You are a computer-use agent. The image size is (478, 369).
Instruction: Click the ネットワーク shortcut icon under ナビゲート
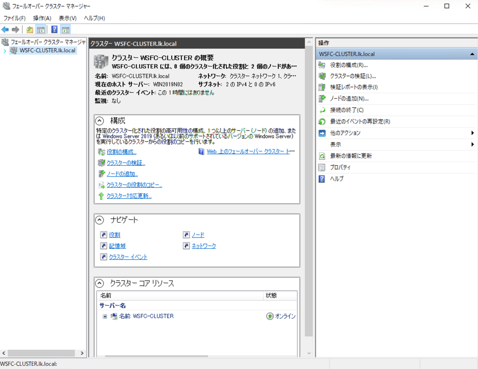click(x=186, y=246)
